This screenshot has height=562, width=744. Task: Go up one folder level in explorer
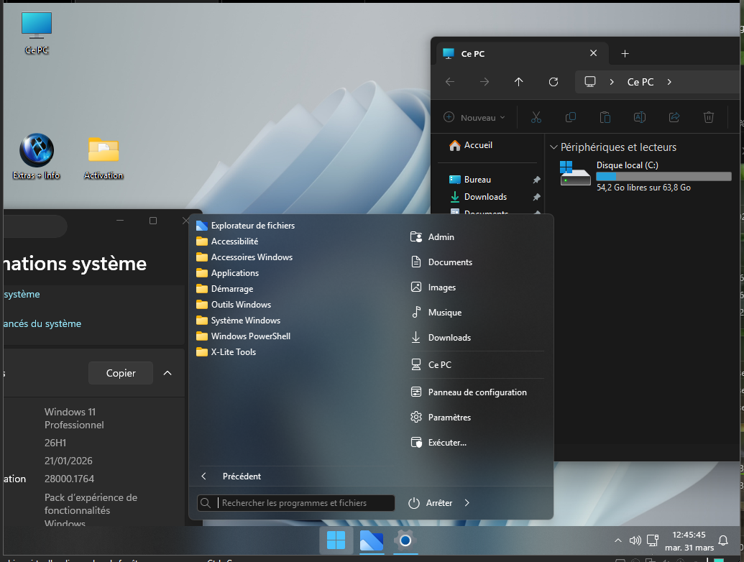pyautogui.click(x=518, y=82)
